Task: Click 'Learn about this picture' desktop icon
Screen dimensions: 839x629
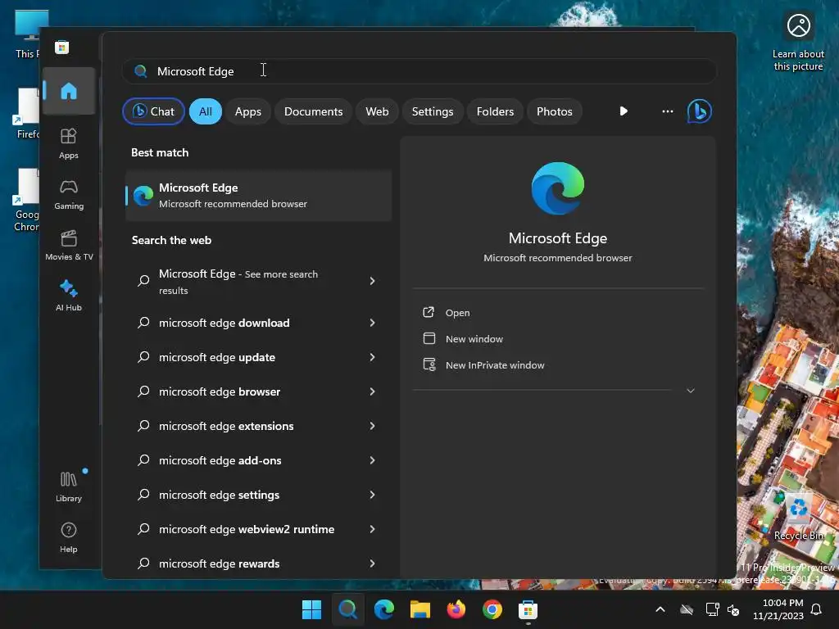Action: [x=798, y=42]
